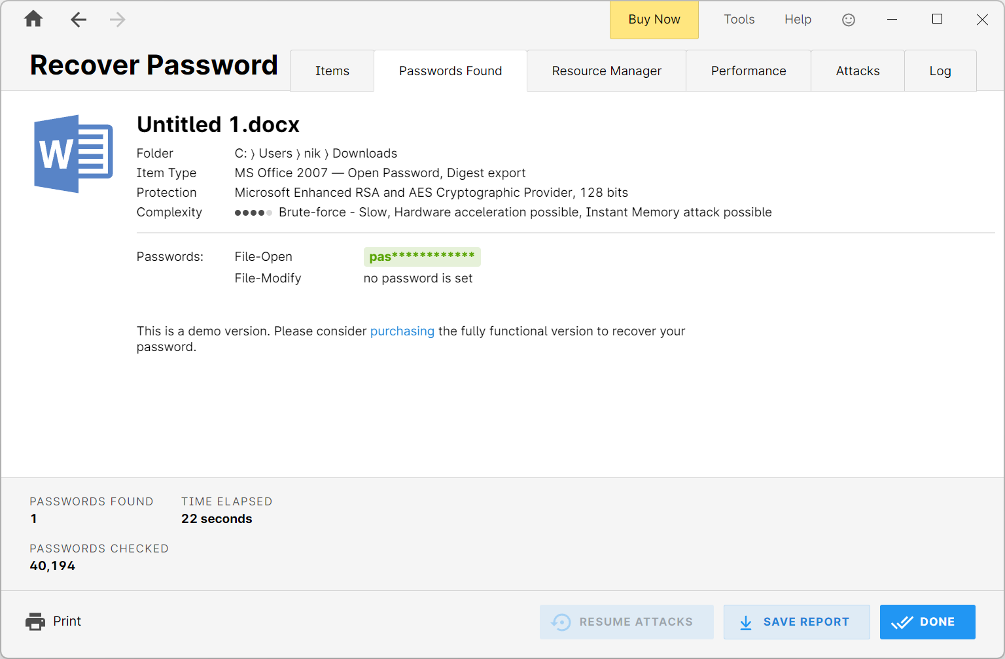Open the Tools menu

739,20
